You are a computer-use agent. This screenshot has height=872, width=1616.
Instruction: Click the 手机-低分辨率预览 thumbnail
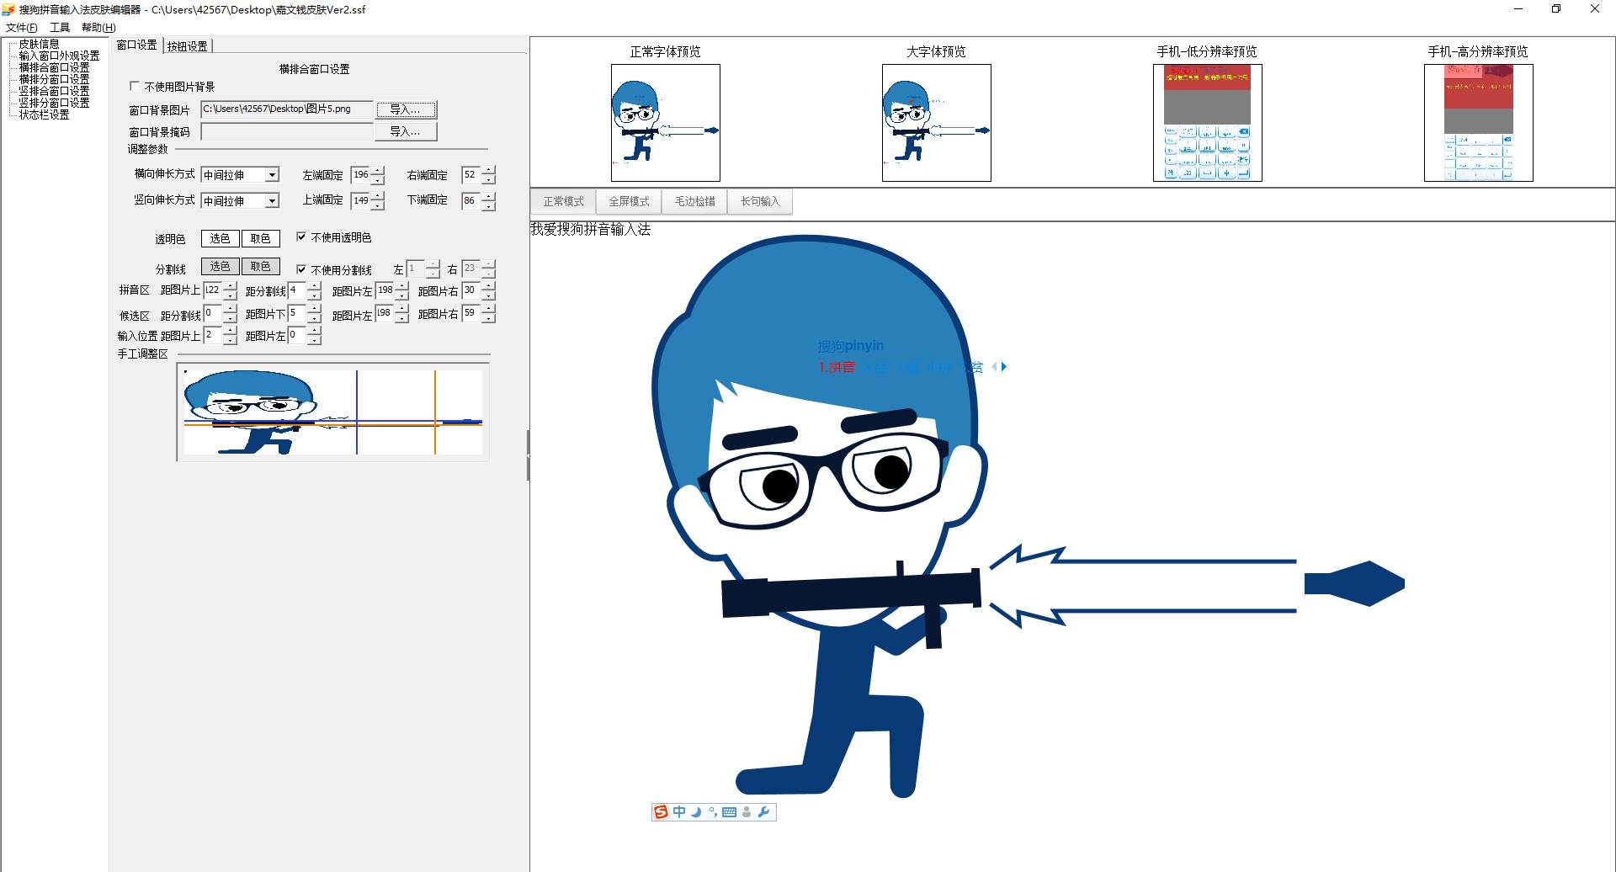click(1208, 123)
